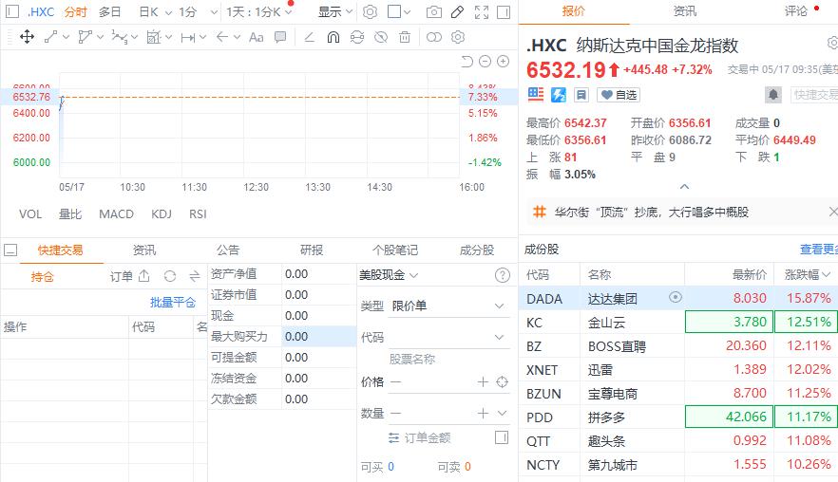Open the layout square dropdown

pyautogui.click(x=399, y=11)
